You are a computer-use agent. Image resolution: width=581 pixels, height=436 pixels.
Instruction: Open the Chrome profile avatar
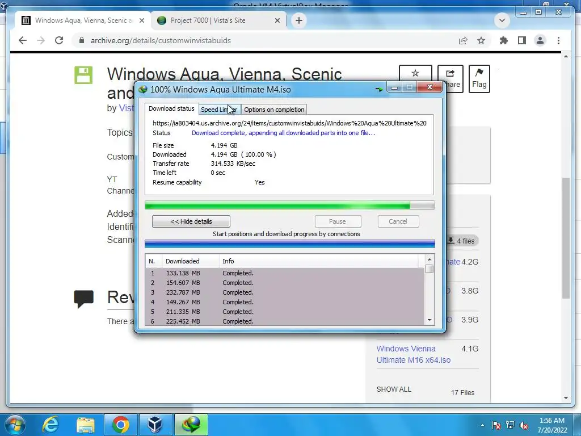[x=540, y=40]
